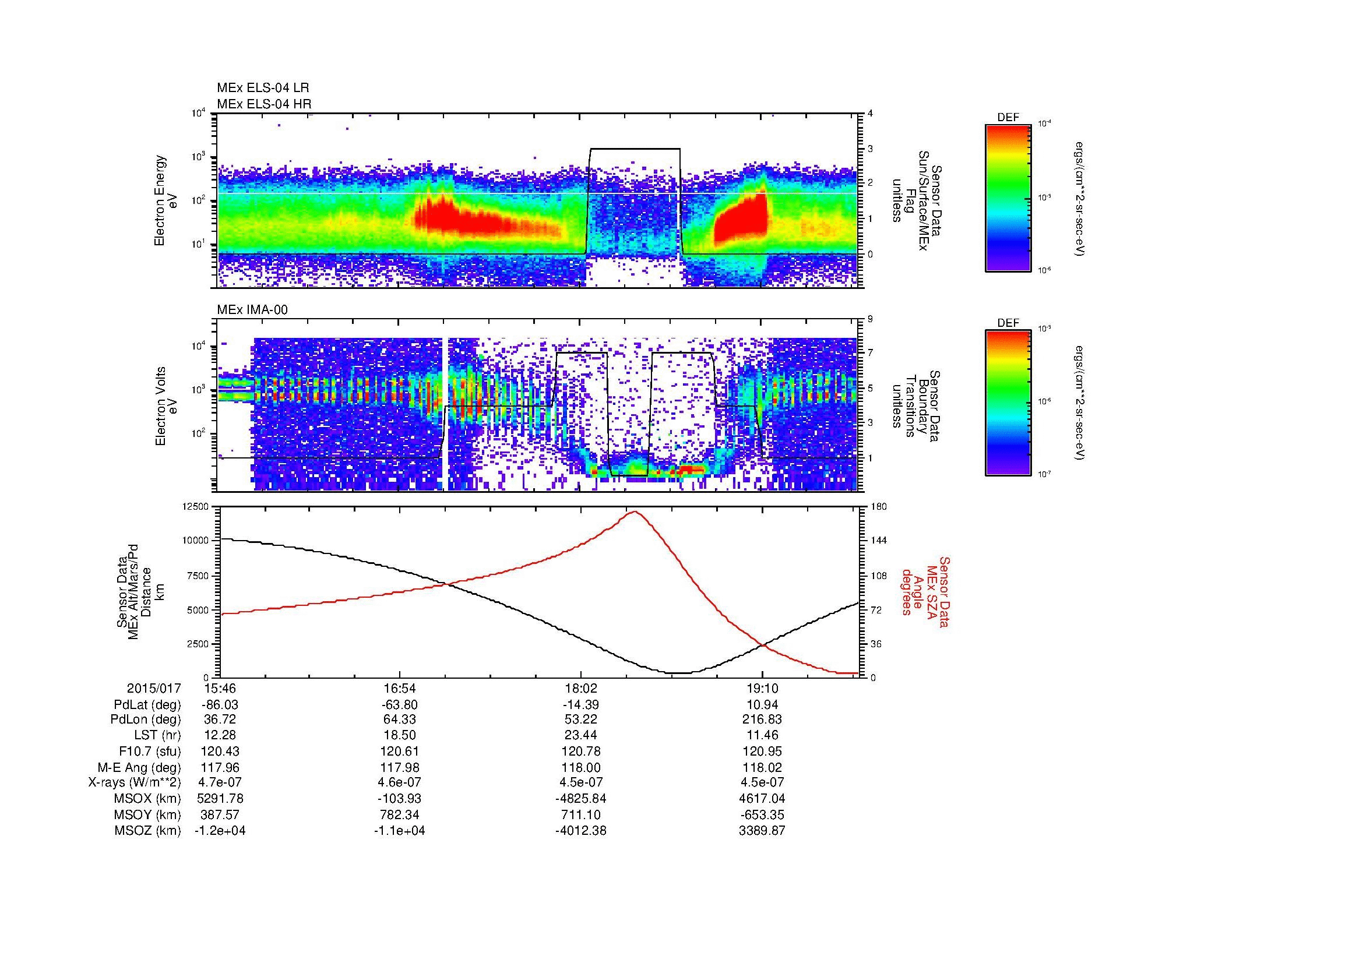This screenshot has height=963, width=1363.
Task: Click the 'LST (hr)' row label
Action: [x=157, y=736]
